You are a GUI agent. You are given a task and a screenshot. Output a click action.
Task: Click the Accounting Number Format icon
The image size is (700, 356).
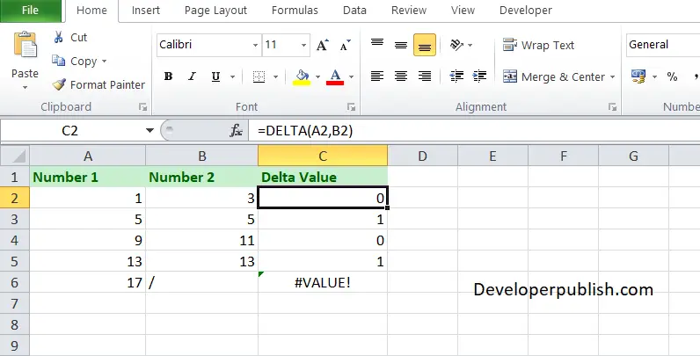[x=638, y=76]
